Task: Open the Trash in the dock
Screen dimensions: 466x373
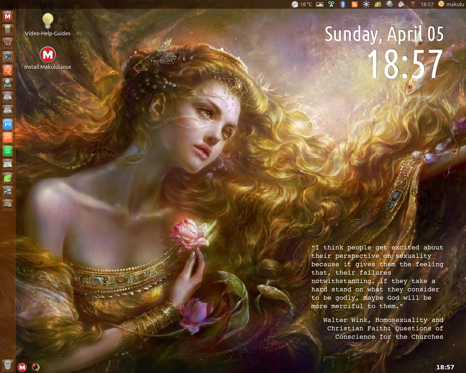Action: tap(8, 365)
